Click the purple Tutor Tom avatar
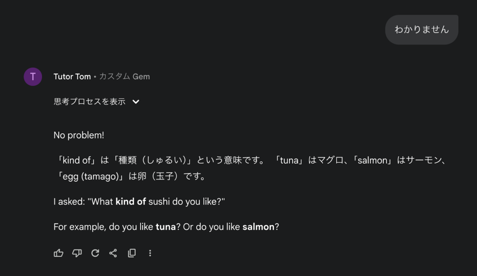The width and height of the screenshot is (477, 276). [33, 76]
